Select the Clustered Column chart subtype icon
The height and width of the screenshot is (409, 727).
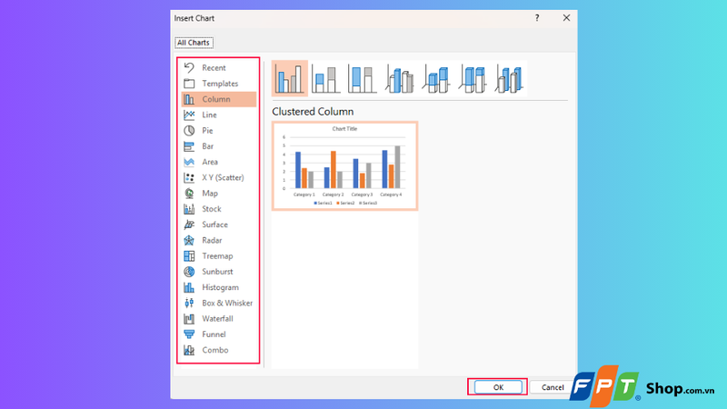pos(290,78)
